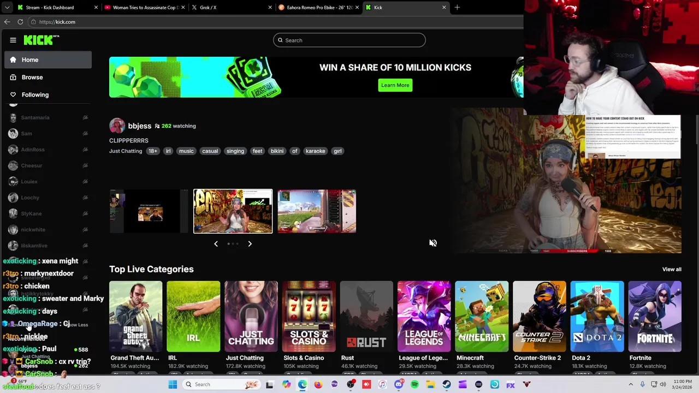Select the highlighted graffiti stream thumbnail
The height and width of the screenshot is (393, 699).
coord(233,211)
